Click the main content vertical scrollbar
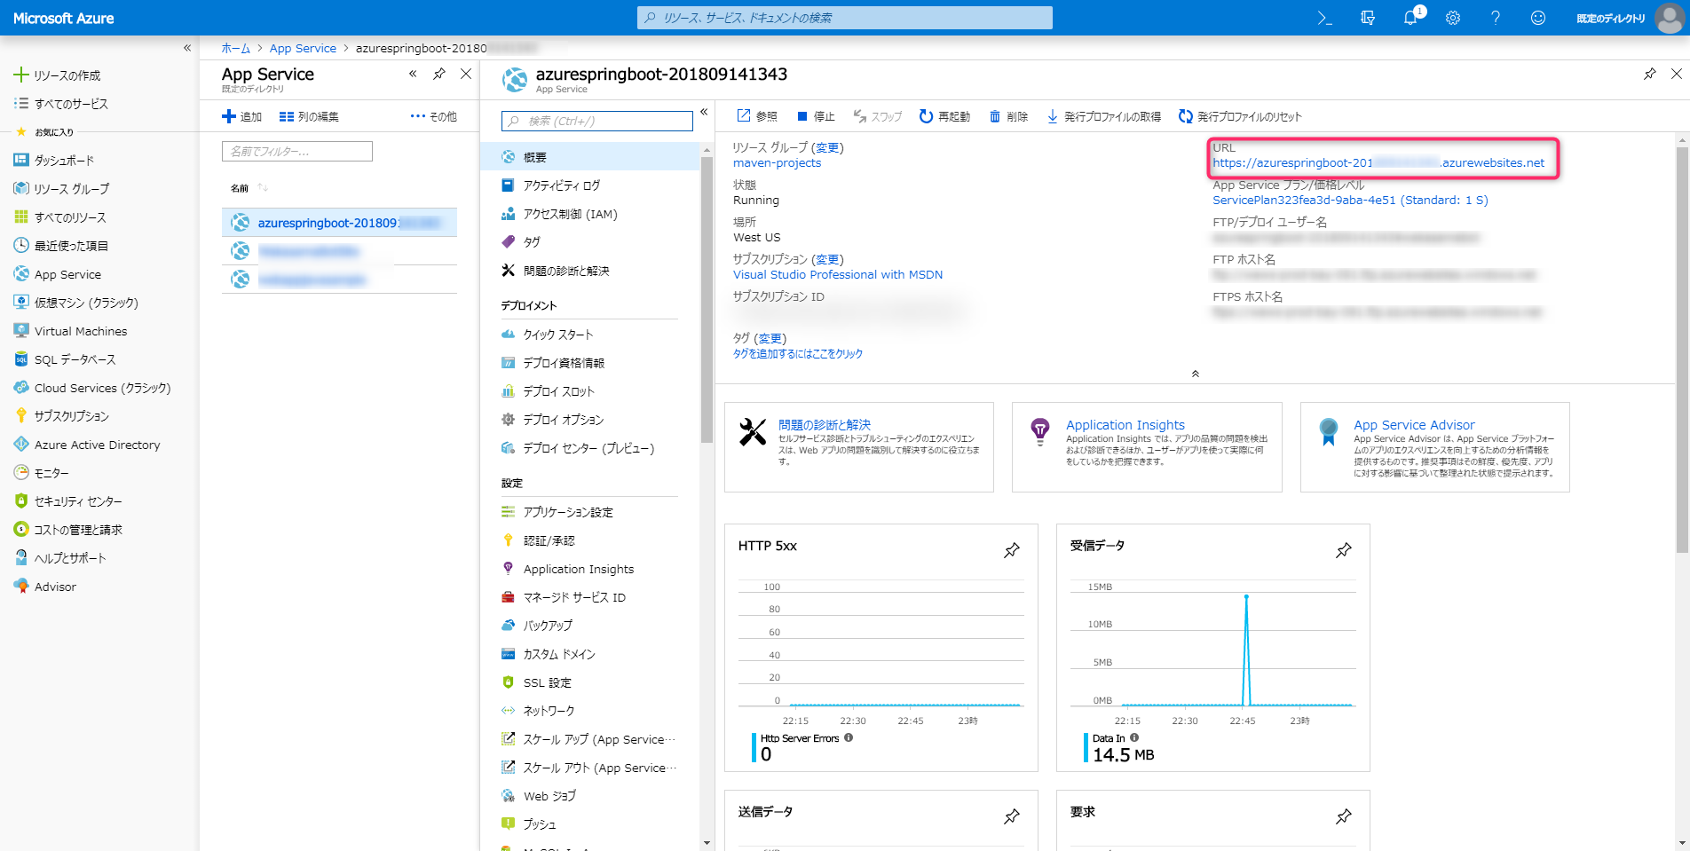 [x=1682, y=351]
